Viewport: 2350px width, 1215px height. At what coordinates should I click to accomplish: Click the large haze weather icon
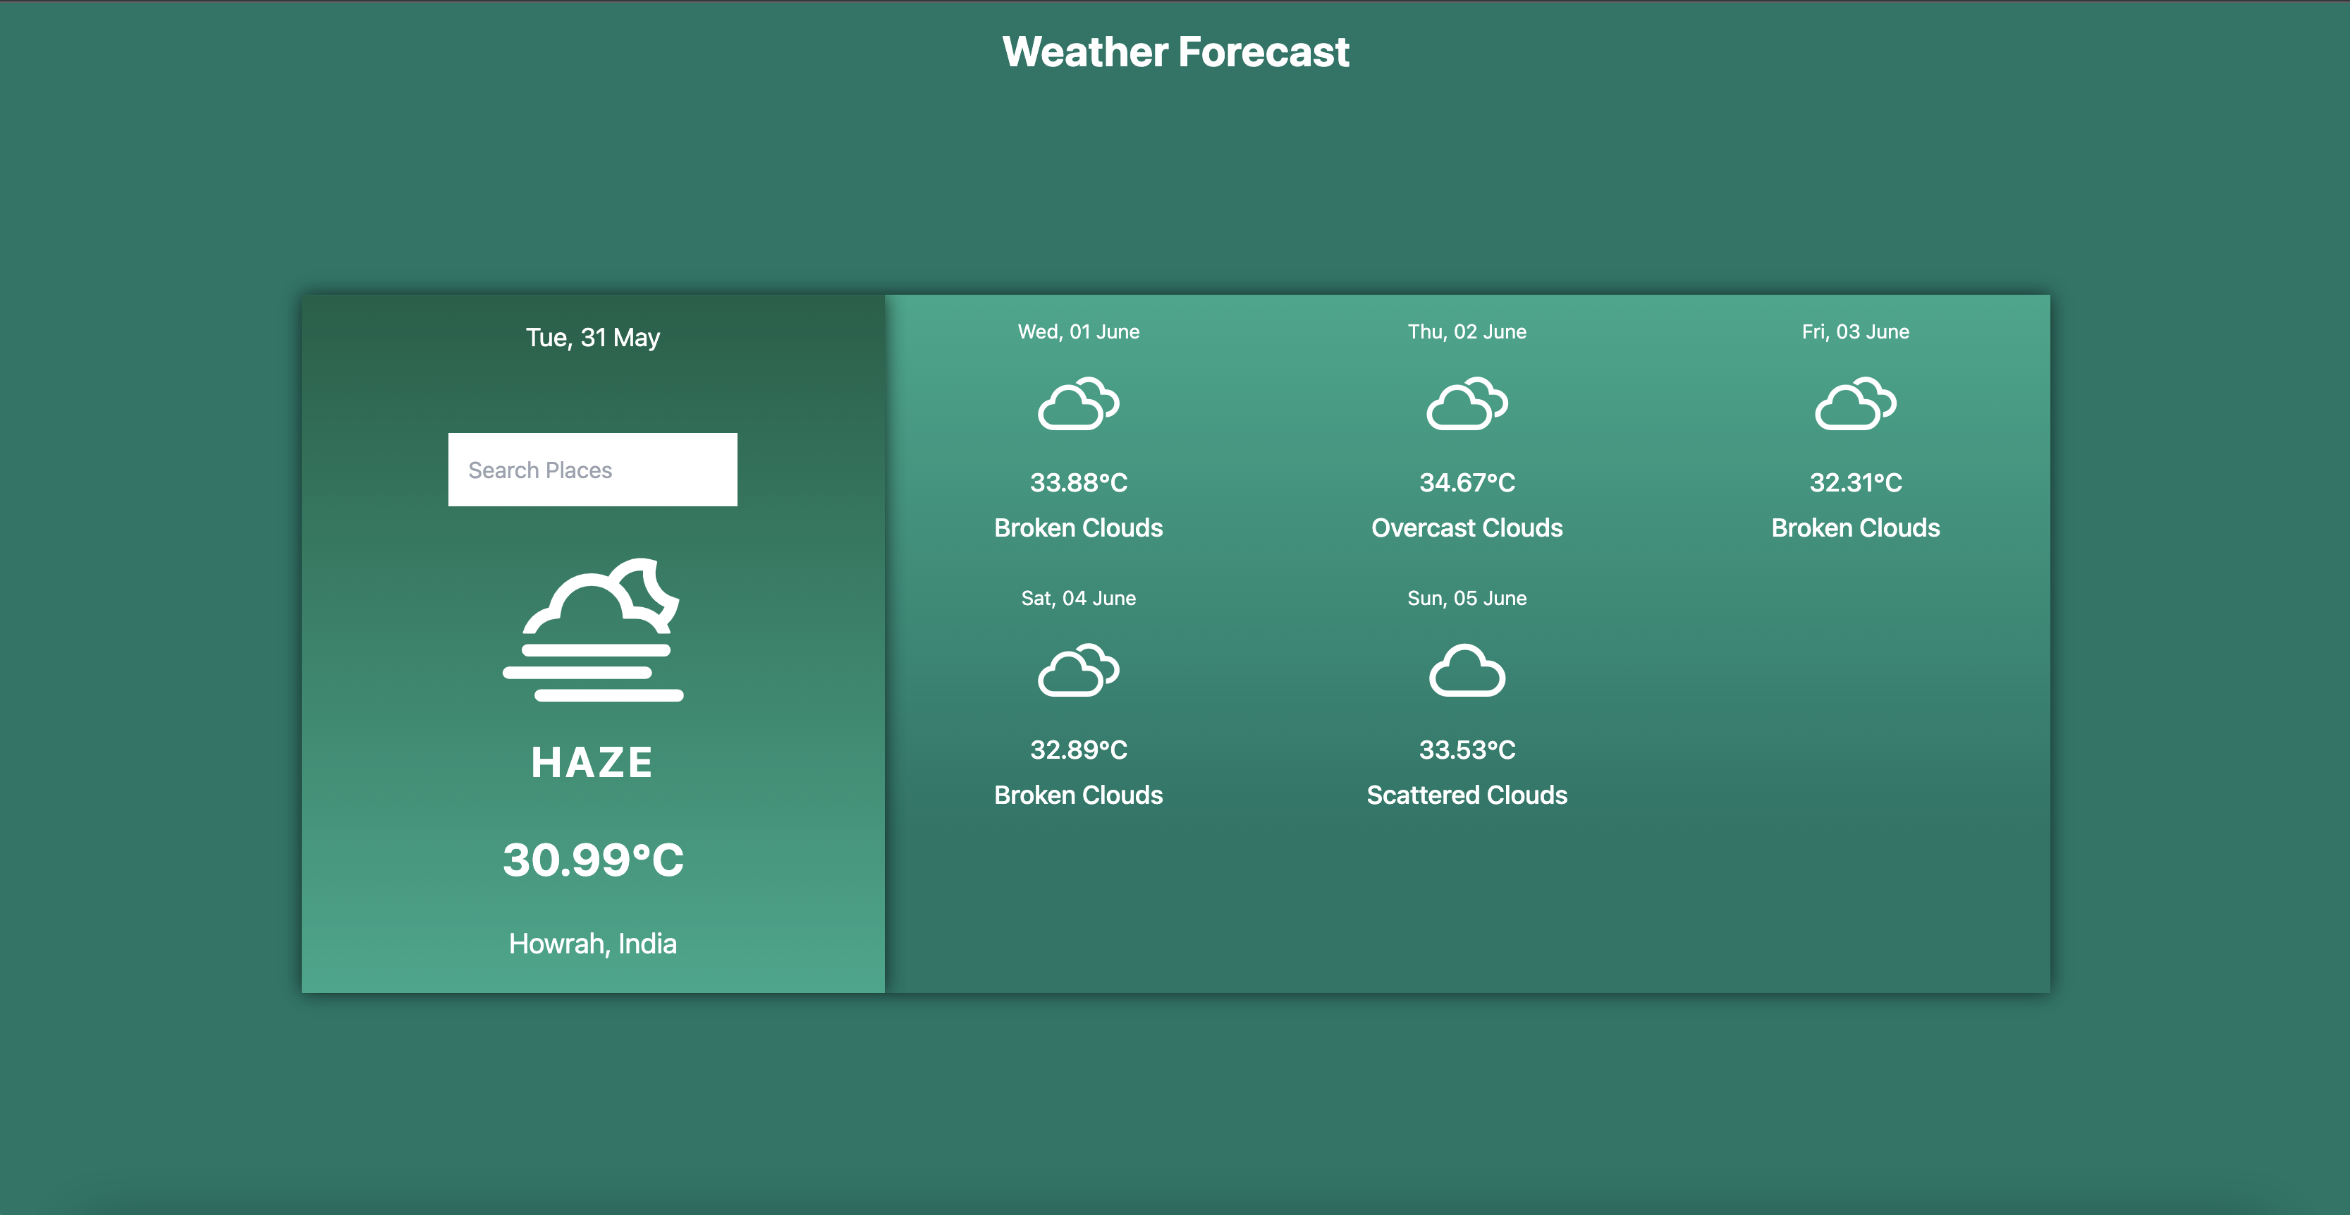[x=592, y=630]
